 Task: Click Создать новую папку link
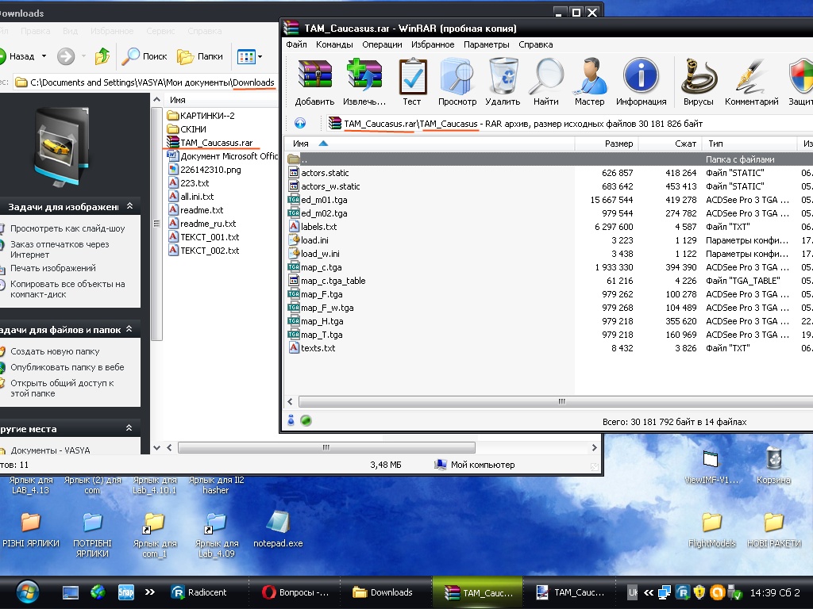[x=55, y=351]
